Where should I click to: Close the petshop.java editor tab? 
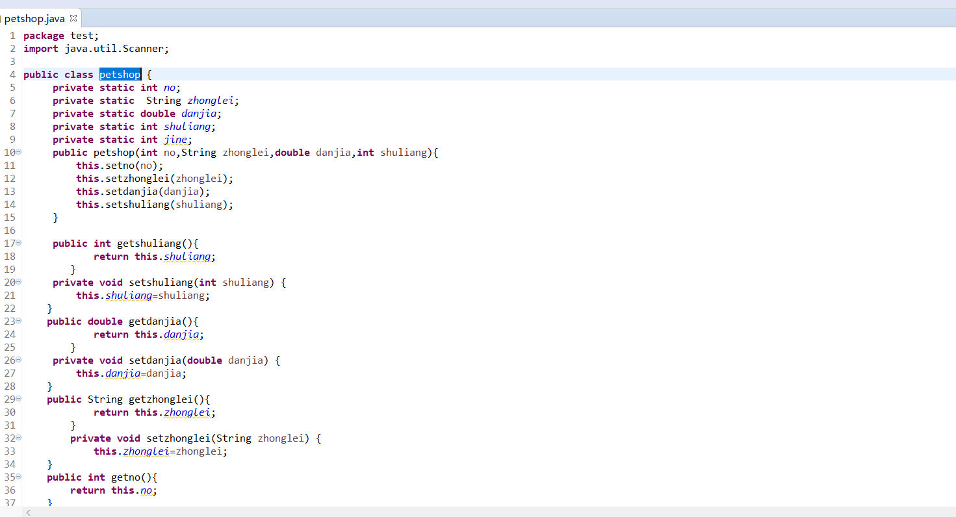pos(73,19)
